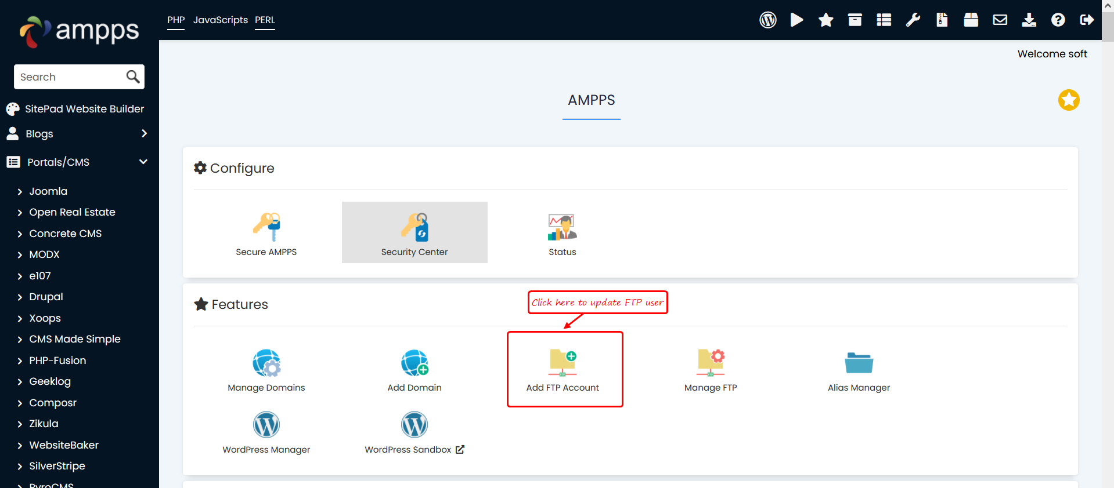Click the zip file icon in toolbar

(942, 20)
